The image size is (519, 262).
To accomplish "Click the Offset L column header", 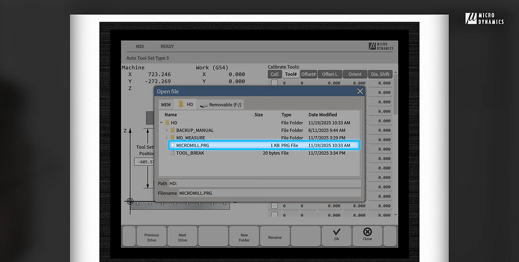I will (x=329, y=74).
